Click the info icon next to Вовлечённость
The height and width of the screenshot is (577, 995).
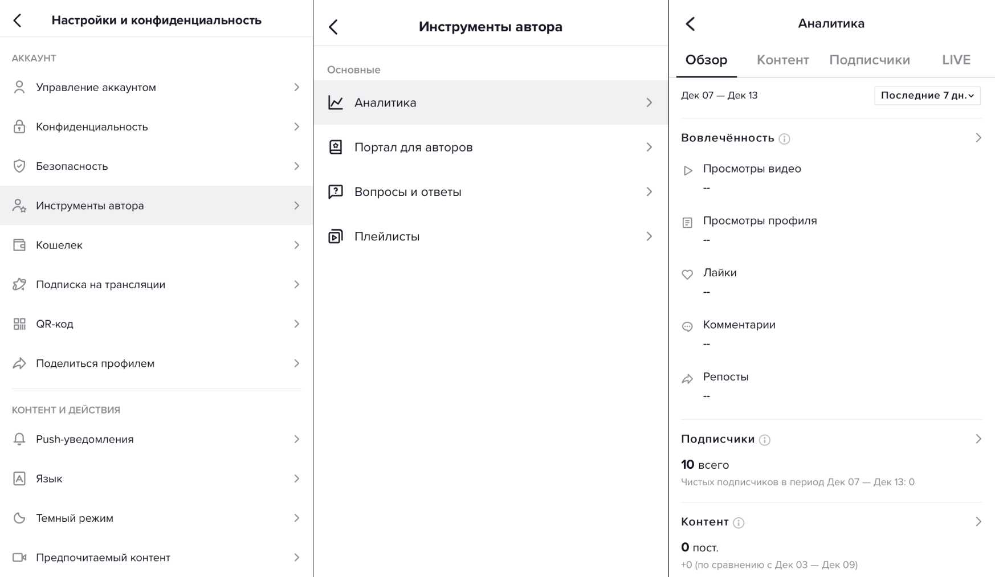pyautogui.click(x=784, y=139)
